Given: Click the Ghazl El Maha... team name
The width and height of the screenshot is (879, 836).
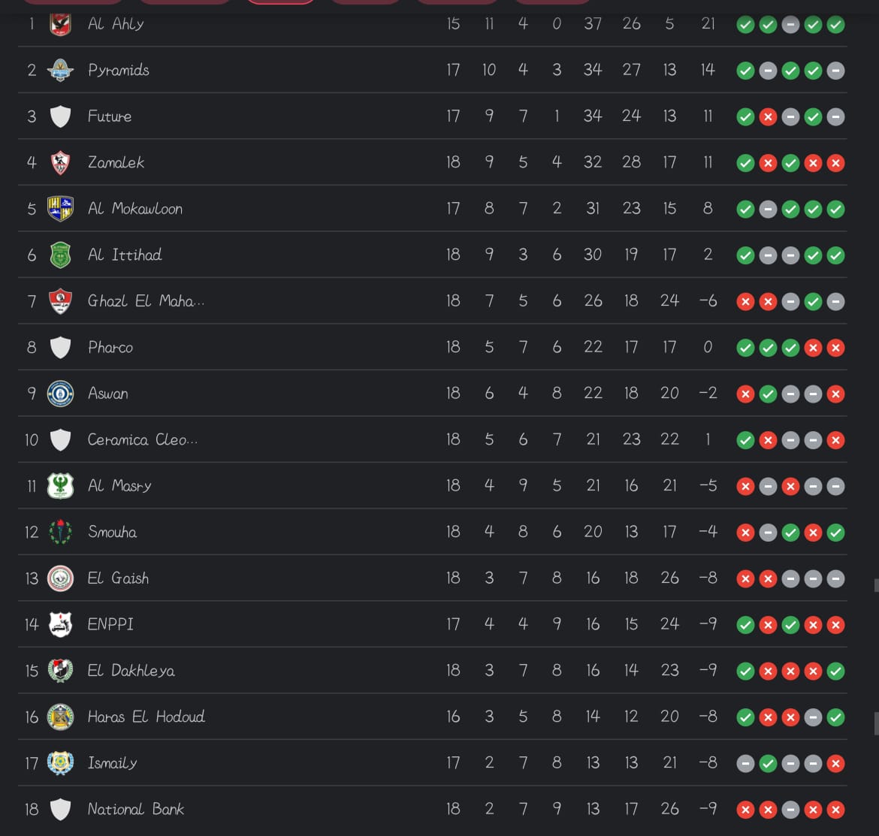Looking at the screenshot, I should click(x=146, y=301).
